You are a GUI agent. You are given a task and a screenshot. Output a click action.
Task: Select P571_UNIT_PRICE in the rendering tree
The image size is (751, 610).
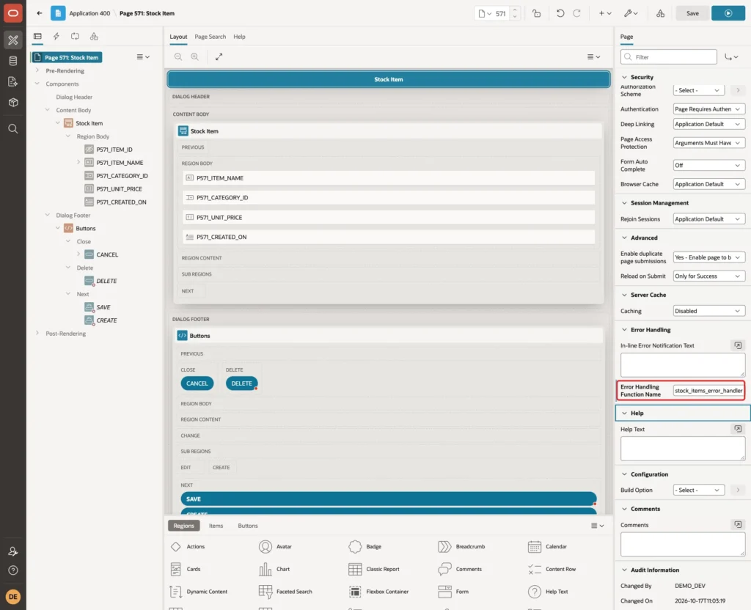(119, 189)
